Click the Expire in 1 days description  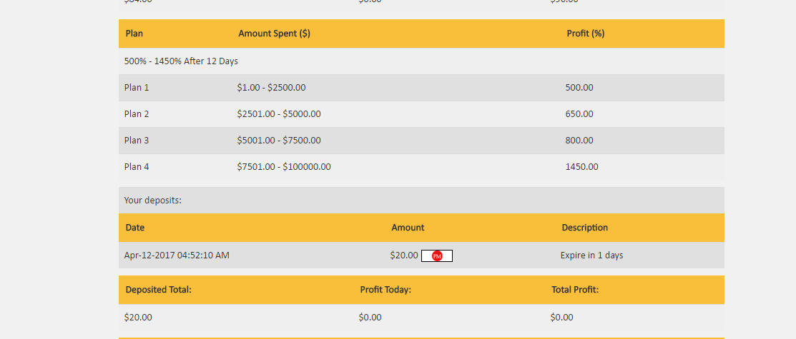(591, 255)
